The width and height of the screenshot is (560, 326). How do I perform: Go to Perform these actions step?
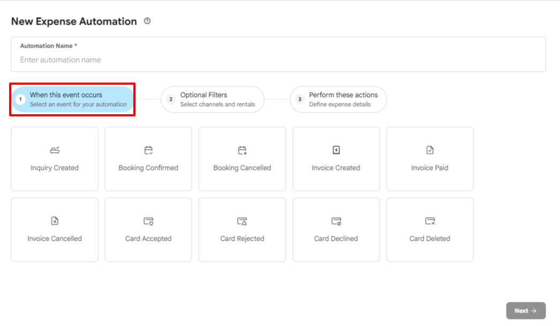338,100
